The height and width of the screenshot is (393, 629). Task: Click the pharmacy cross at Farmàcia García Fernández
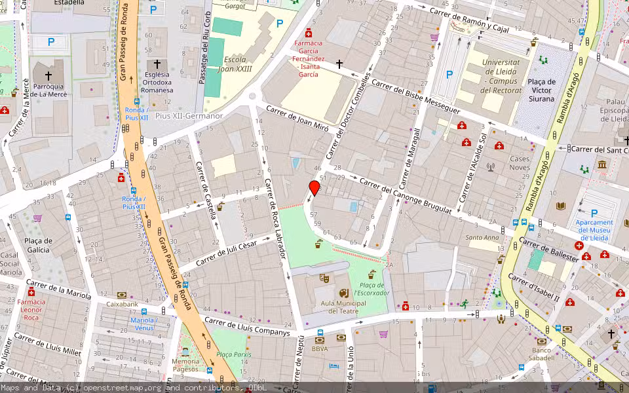click(309, 33)
